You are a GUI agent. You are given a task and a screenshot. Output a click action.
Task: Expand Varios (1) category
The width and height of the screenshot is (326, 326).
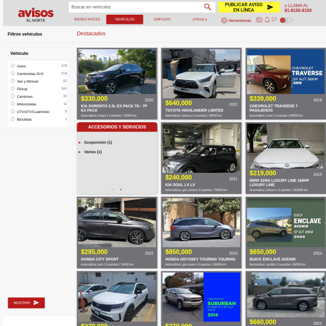point(93,152)
